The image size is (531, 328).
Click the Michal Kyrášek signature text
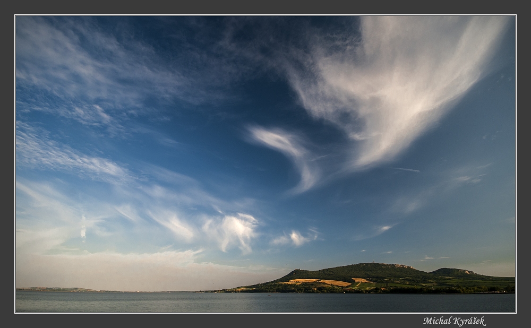click(x=454, y=321)
